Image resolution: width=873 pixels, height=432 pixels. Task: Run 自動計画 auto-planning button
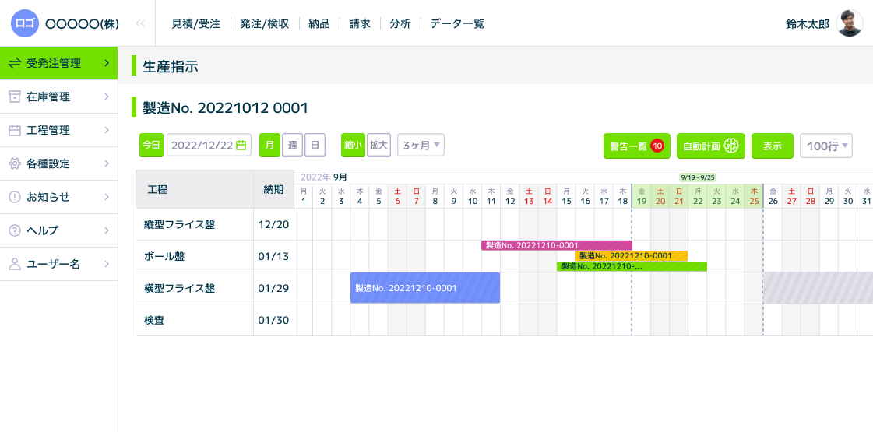710,146
